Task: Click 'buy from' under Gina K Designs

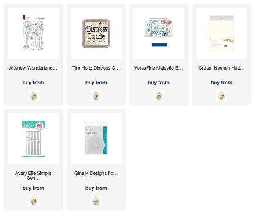Action: pyautogui.click(x=96, y=188)
